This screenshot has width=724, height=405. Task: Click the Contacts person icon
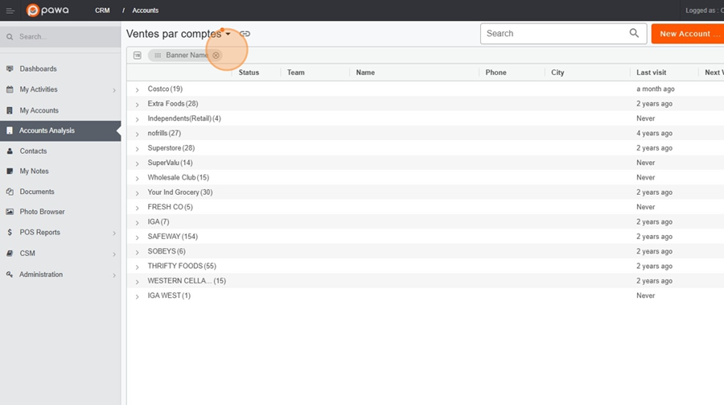(10, 151)
